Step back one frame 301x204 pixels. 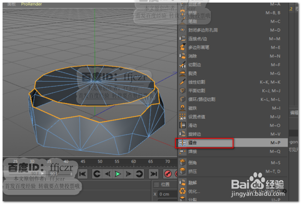[x=107, y=174]
